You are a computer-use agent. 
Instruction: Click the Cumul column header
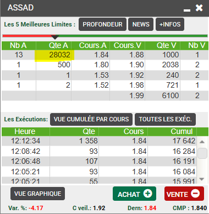172,131
